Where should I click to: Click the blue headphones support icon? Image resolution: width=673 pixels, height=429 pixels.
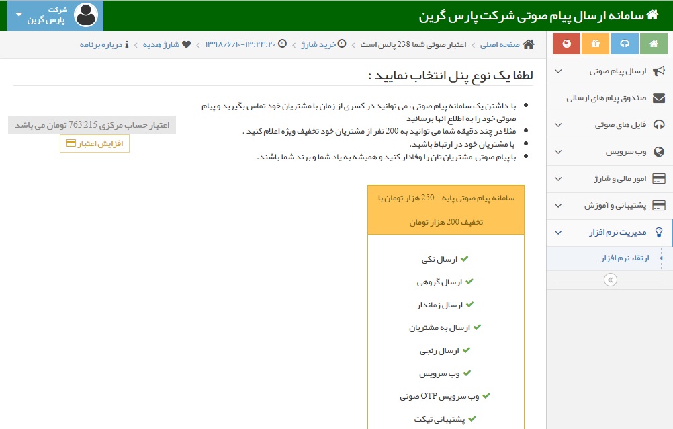[x=623, y=42]
